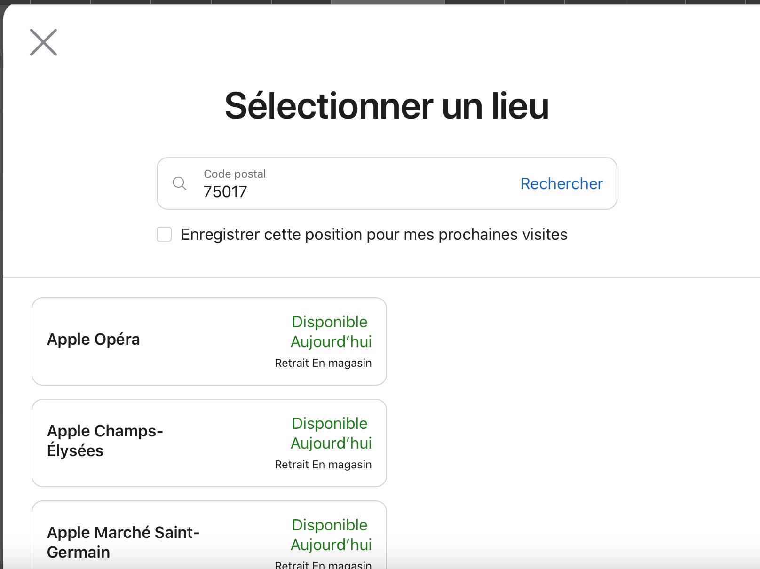The width and height of the screenshot is (760, 569).
Task: Close the Sélectionner un lieu dialog
Action: [x=43, y=42]
